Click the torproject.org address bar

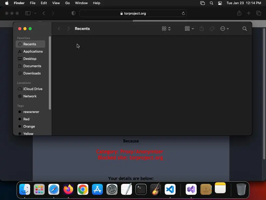coord(133,13)
